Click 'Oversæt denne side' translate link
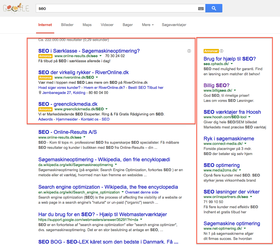 point(142,192)
